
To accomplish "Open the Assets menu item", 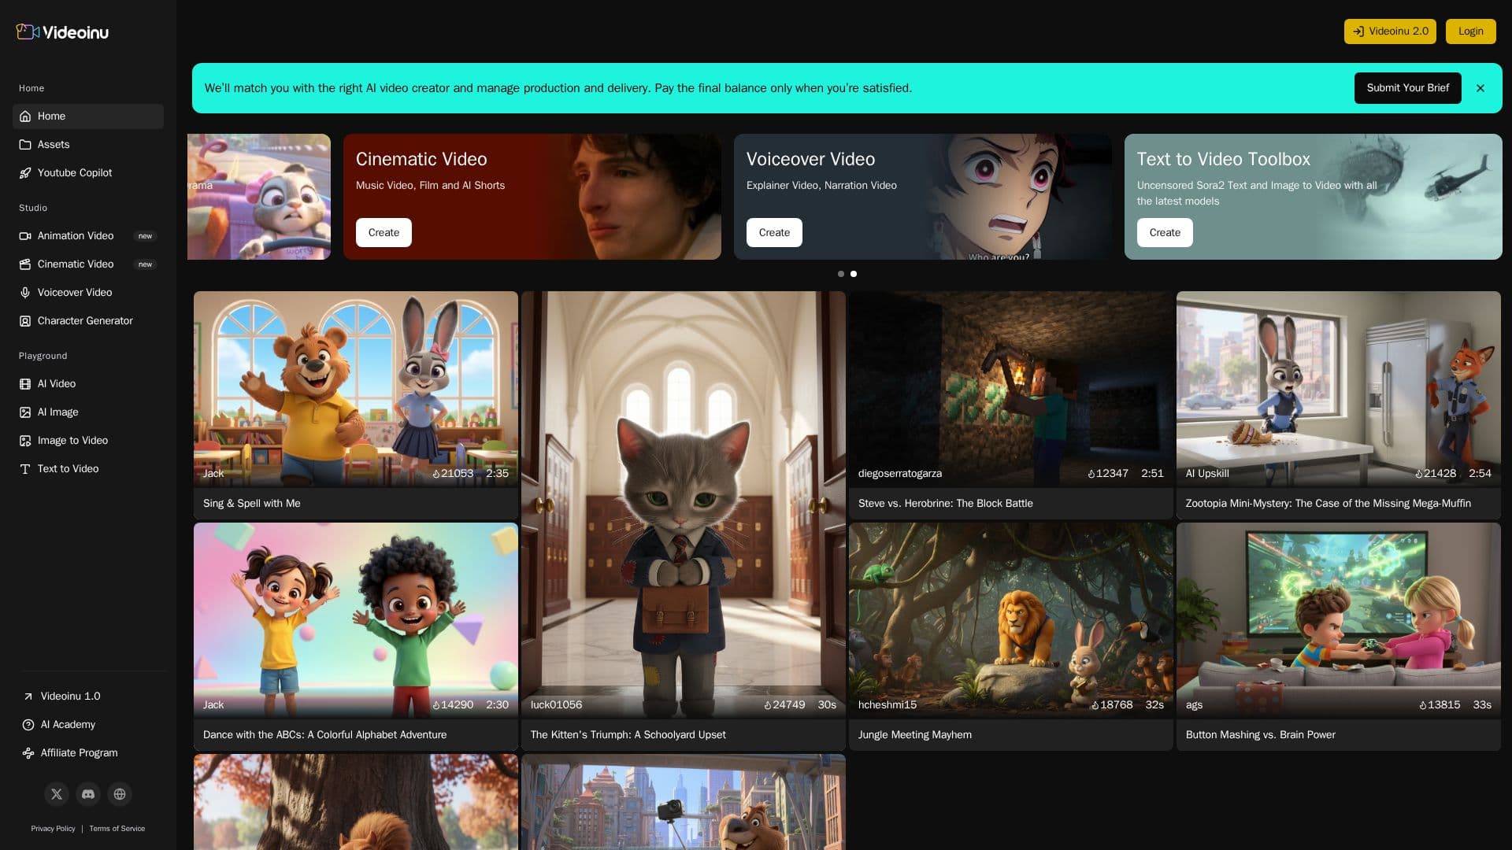I will pos(88,145).
